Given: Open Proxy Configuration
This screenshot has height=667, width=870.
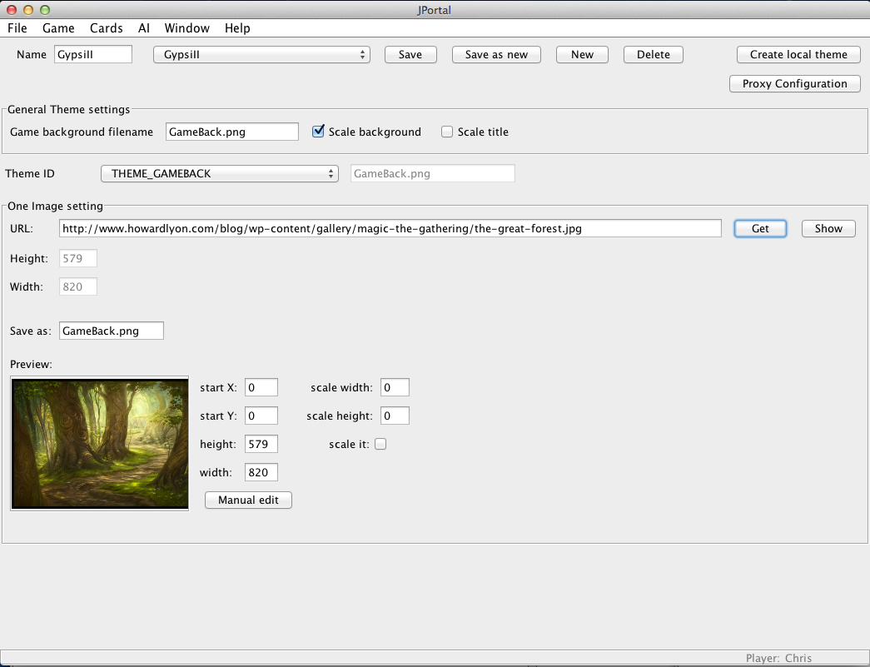Looking at the screenshot, I should [x=794, y=83].
